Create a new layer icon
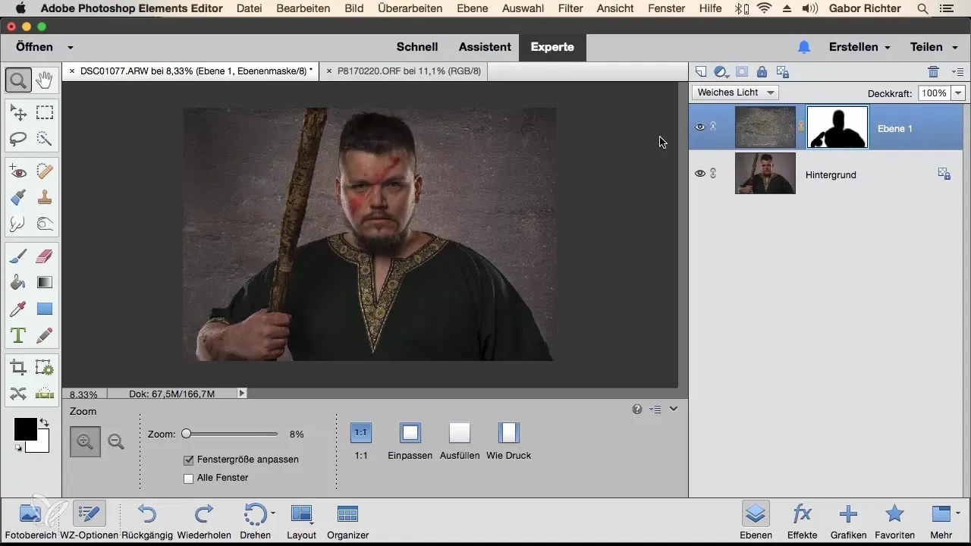971x546 pixels. coord(701,72)
